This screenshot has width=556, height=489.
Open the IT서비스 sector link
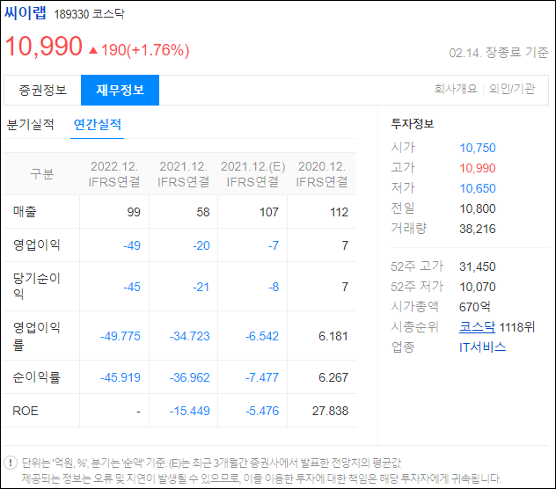tap(482, 347)
